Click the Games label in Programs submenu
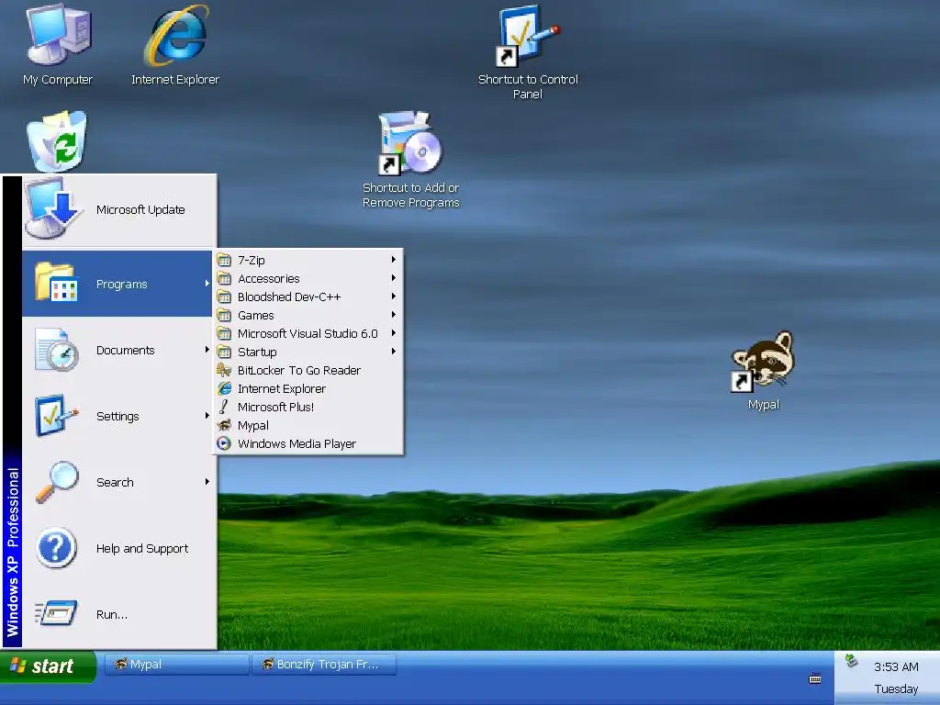The height and width of the screenshot is (705, 940). (256, 316)
